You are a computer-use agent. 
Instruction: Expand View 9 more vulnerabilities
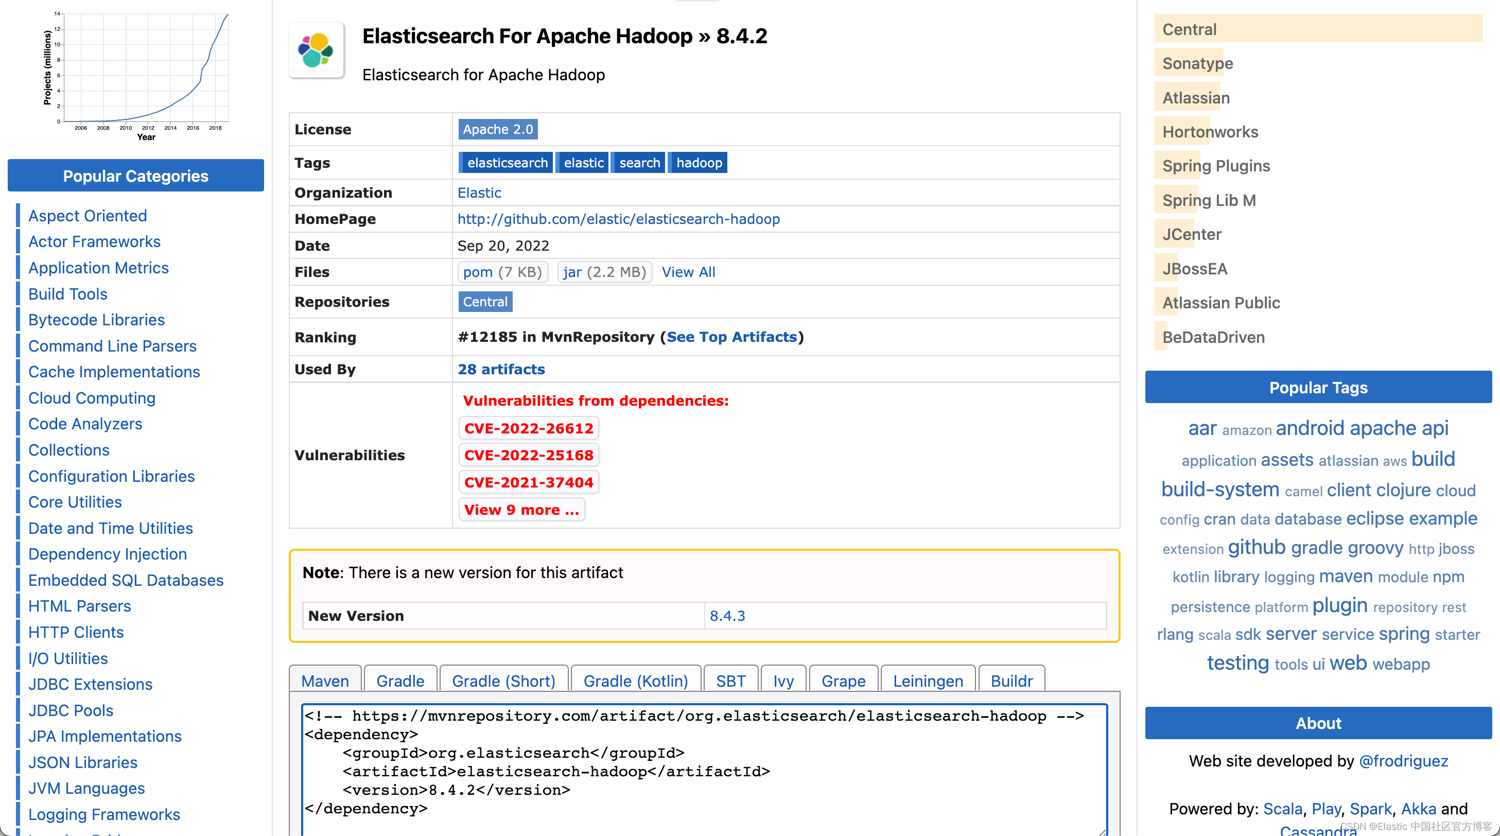[x=521, y=510]
